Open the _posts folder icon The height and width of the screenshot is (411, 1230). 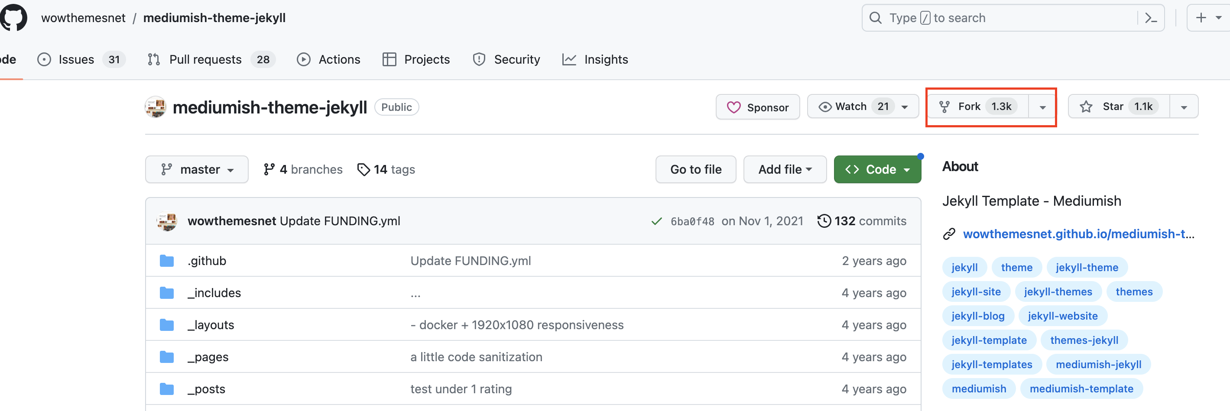point(167,388)
